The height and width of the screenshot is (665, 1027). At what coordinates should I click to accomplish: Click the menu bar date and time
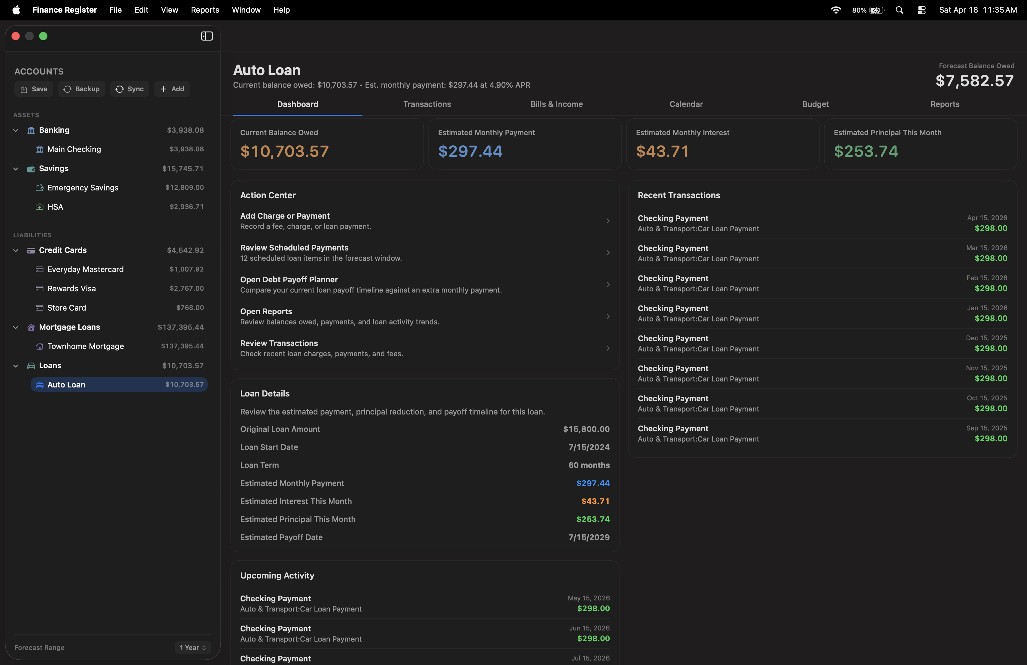pyautogui.click(x=978, y=10)
